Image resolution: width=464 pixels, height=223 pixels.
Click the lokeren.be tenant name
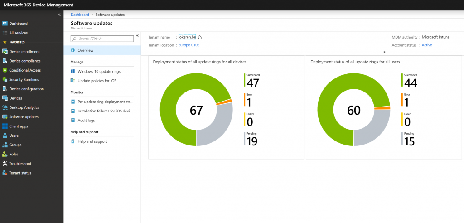click(x=187, y=37)
